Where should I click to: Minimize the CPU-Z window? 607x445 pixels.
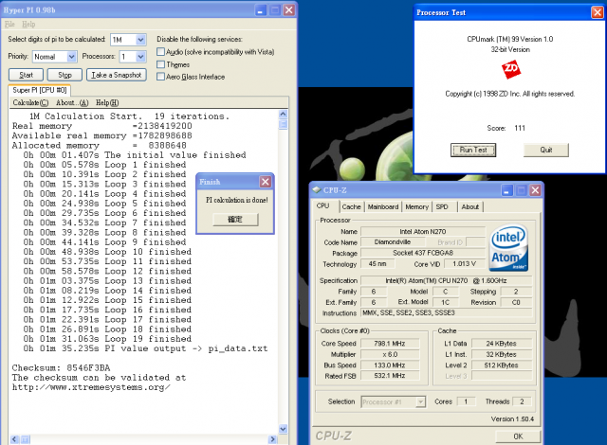coord(507,190)
